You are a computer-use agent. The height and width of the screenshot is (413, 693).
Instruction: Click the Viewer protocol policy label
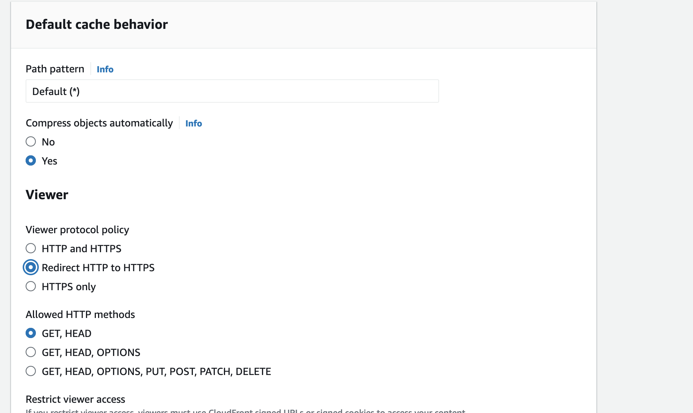coord(77,230)
